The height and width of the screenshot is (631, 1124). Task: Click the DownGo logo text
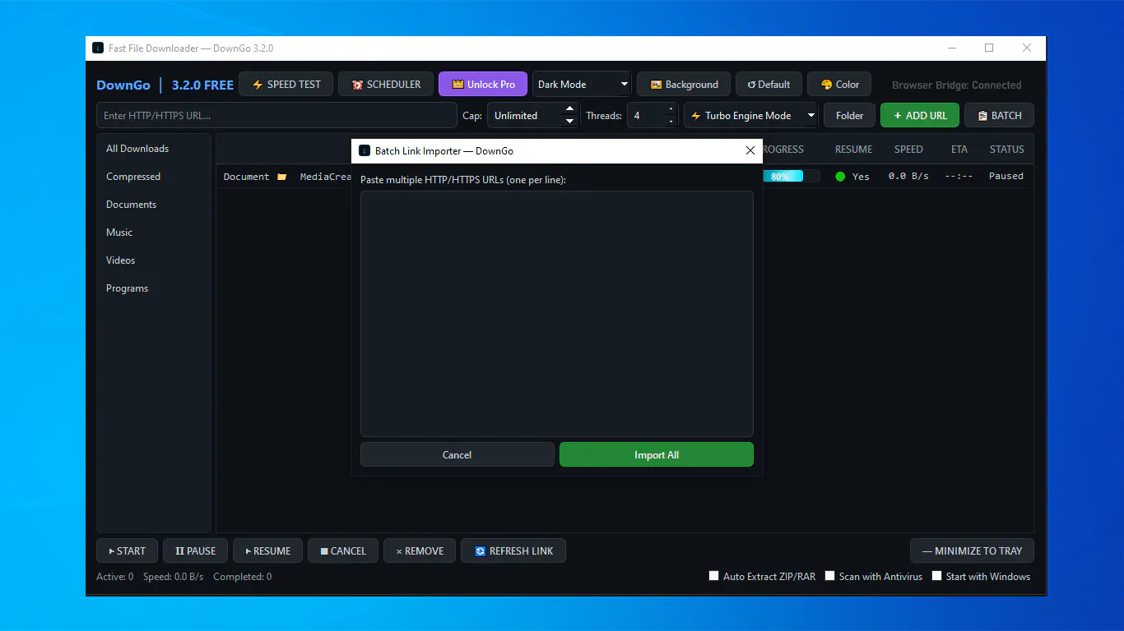(123, 85)
